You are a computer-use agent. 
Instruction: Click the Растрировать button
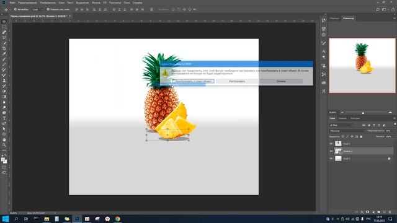click(x=237, y=81)
